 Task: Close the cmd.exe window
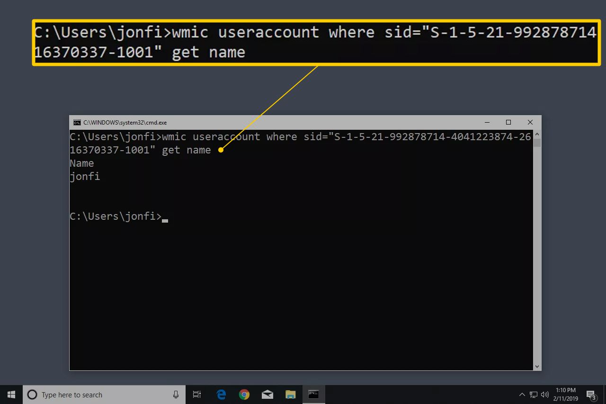pyautogui.click(x=530, y=122)
